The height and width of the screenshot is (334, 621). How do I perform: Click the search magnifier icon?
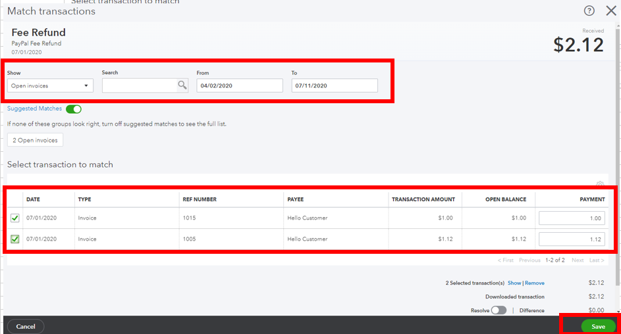click(x=182, y=85)
